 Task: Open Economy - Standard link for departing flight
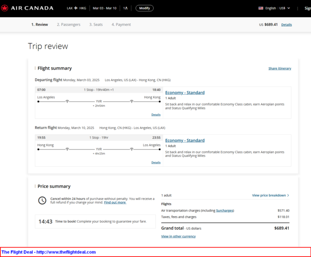point(185,92)
